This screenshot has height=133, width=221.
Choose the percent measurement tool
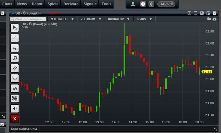click(15, 48)
